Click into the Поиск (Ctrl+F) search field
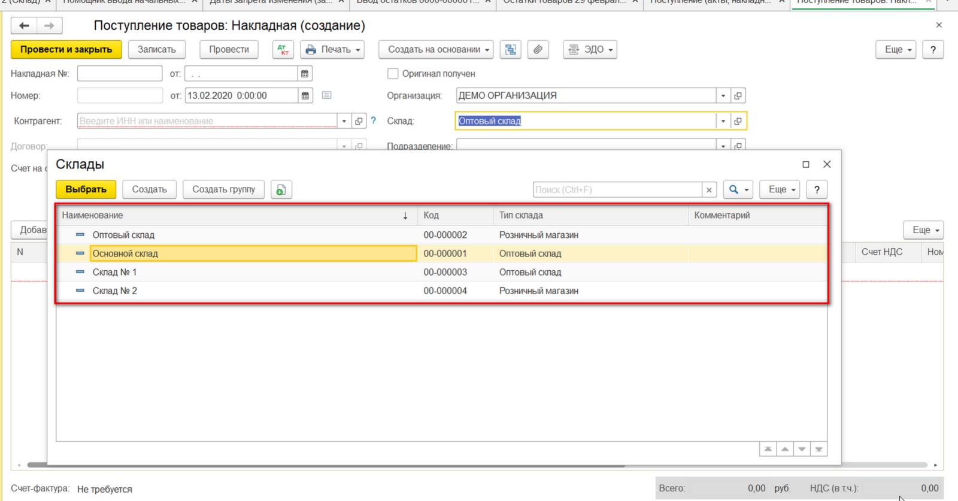The width and height of the screenshot is (958, 501). tap(617, 190)
